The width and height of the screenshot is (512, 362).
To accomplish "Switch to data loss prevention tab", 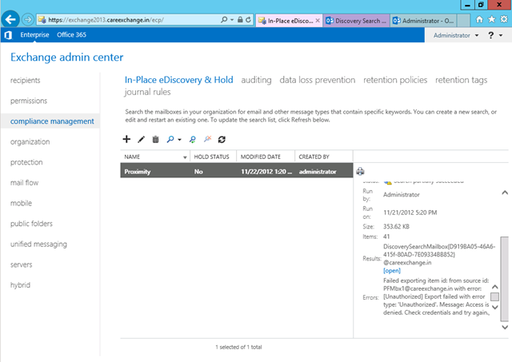I will click(x=318, y=80).
